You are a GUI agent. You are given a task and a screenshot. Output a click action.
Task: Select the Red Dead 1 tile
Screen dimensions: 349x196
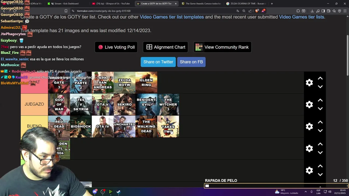tap(59, 127)
